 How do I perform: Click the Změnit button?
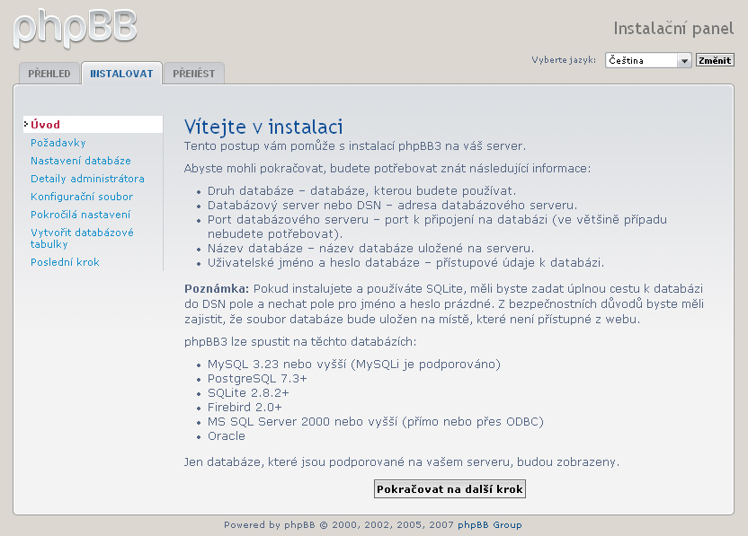click(715, 60)
